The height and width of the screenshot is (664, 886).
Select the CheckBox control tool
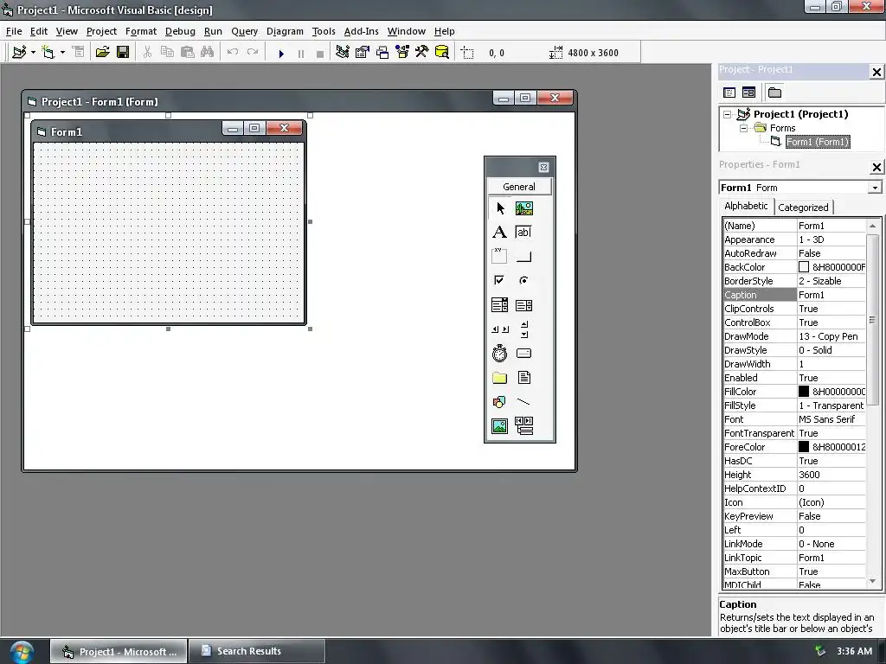pyautogui.click(x=499, y=281)
